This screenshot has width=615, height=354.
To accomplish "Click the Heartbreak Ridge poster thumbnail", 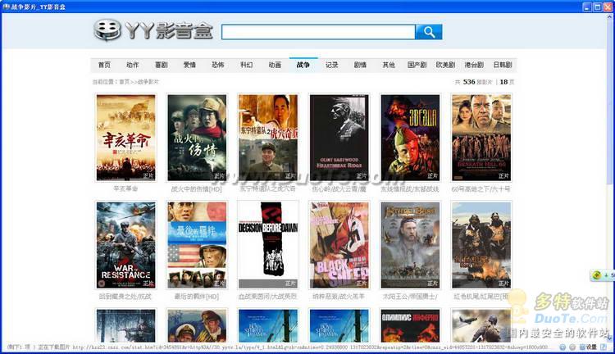I will (x=339, y=138).
